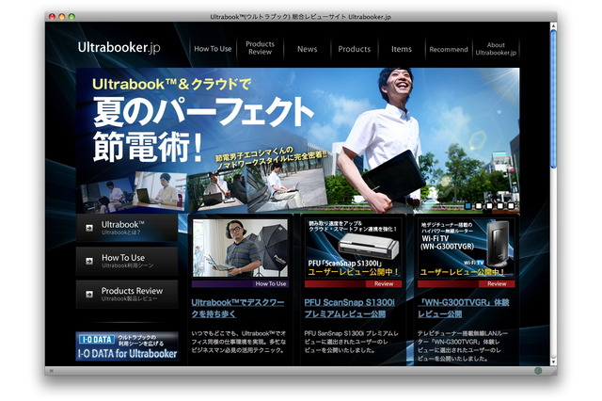Click the scrollbar down arrow
The width and height of the screenshot is (602, 401).
553,361
